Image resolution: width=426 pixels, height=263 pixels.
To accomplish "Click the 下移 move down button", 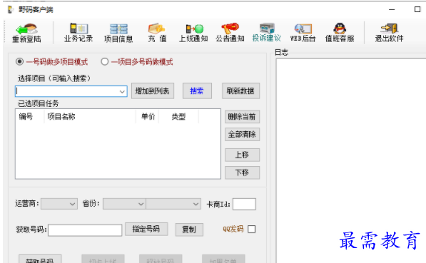I will pyautogui.click(x=242, y=172).
